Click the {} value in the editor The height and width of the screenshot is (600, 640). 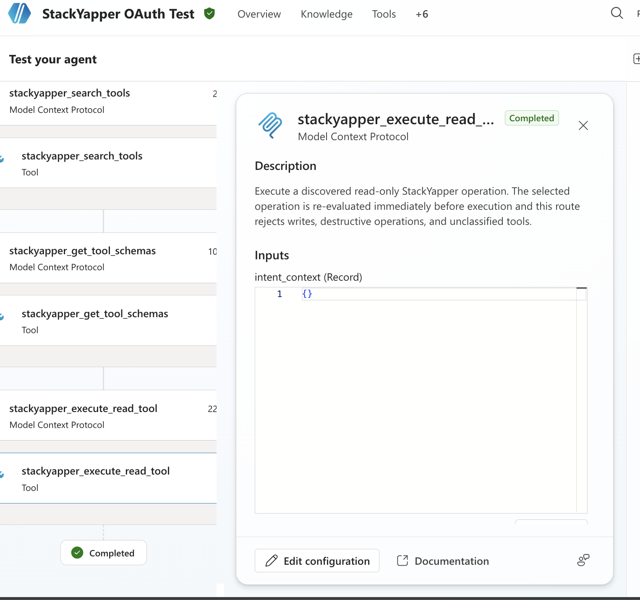tap(307, 294)
